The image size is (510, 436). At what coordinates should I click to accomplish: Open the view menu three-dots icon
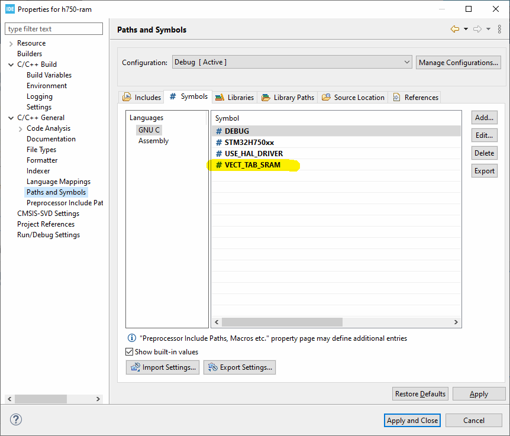click(x=499, y=29)
